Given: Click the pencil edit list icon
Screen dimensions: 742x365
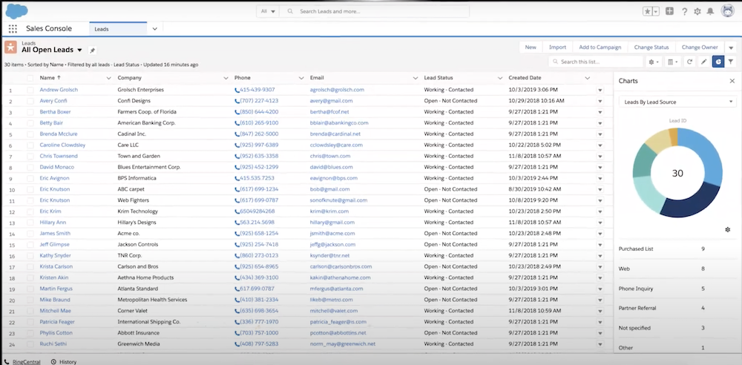Looking at the screenshot, I should coord(703,62).
